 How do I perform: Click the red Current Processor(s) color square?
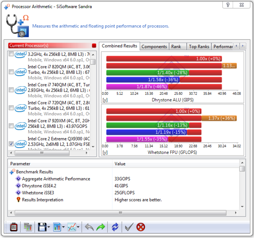[x=94, y=46]
